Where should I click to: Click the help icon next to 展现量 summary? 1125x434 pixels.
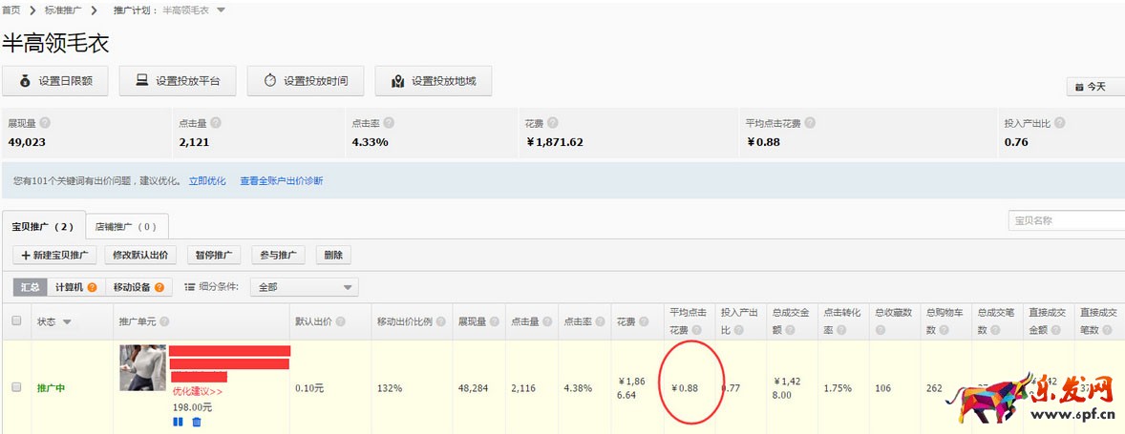click(45, 123)
